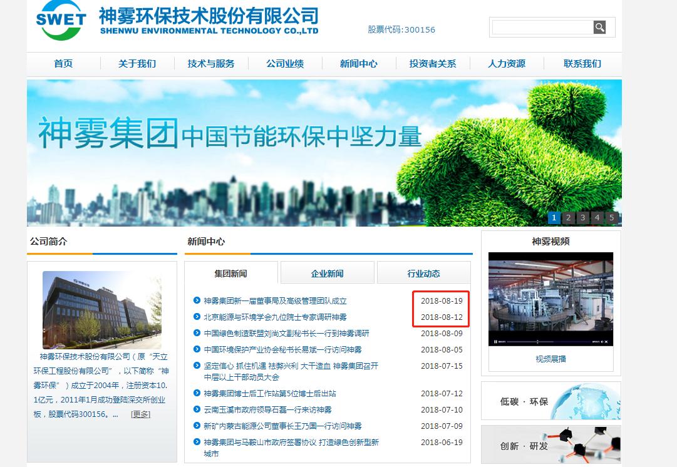Click the date 2018-06-19

click(x=442, y=443)
